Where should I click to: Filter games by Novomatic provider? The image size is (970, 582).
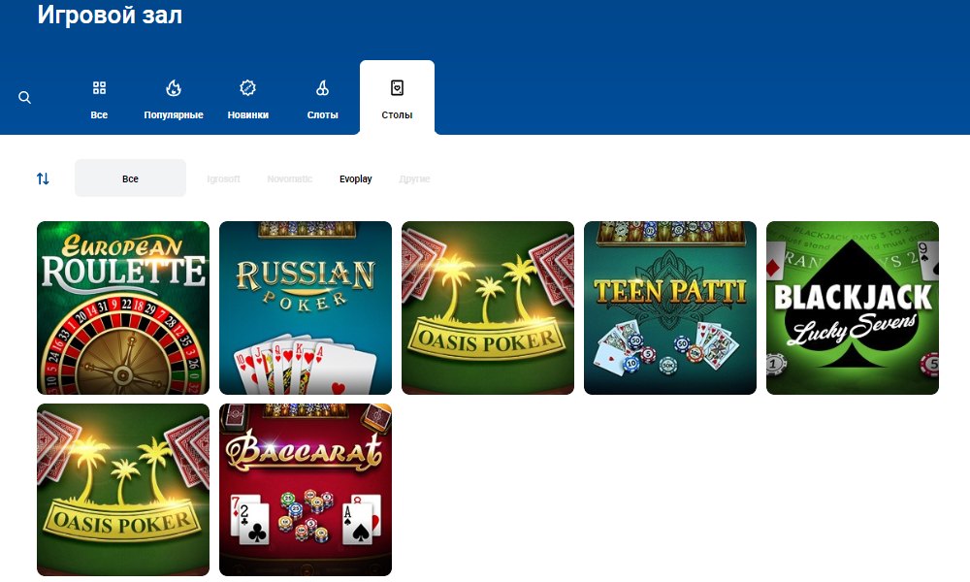pos(290,179)
